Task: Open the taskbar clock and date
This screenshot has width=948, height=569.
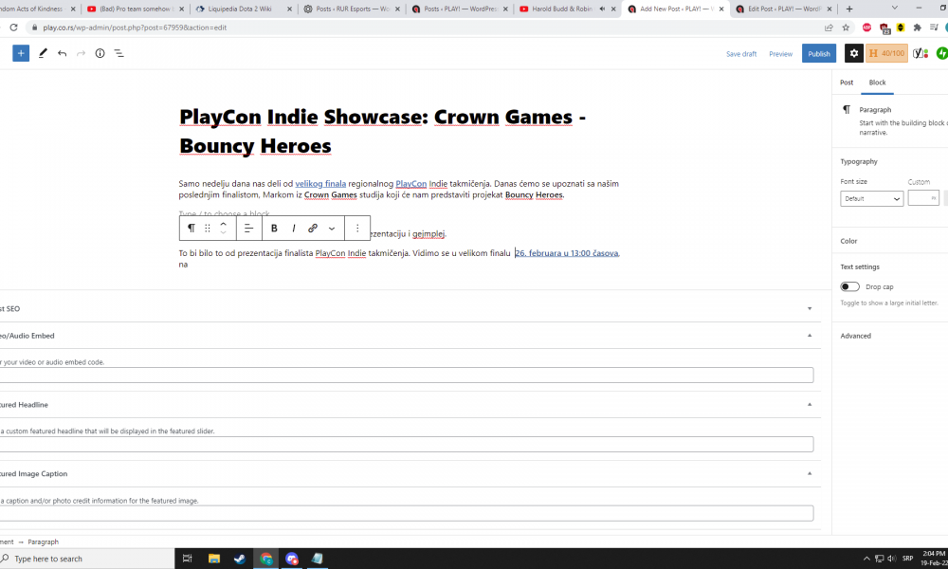Action: (935, 559)
